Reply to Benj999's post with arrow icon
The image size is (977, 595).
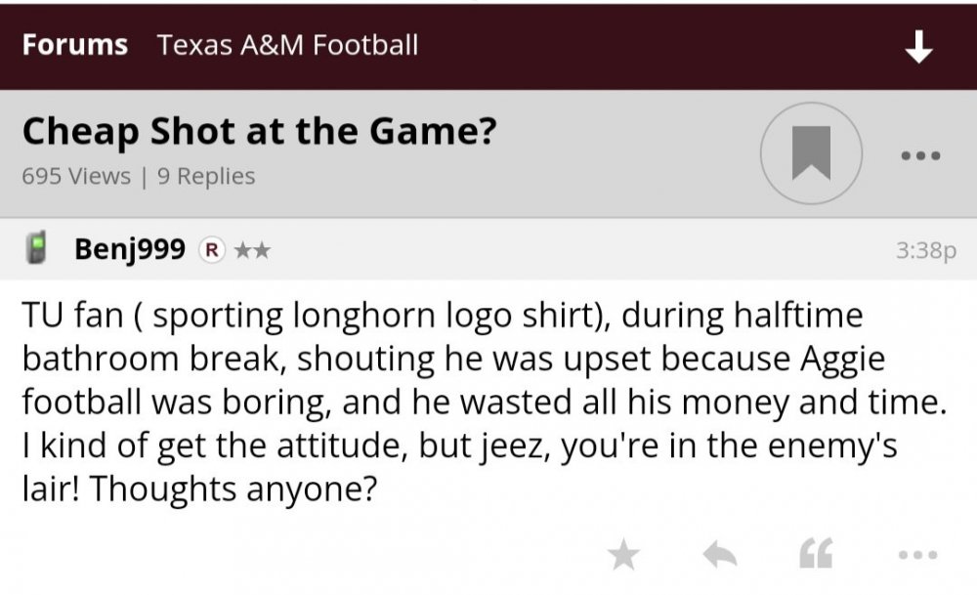click(x=720, y=556)
